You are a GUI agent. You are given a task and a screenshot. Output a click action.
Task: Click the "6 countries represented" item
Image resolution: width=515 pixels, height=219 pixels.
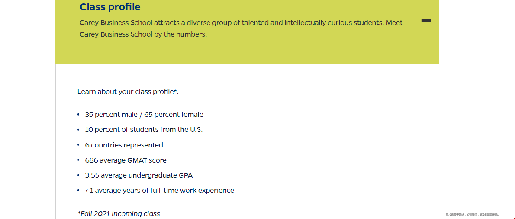point(124,145)
